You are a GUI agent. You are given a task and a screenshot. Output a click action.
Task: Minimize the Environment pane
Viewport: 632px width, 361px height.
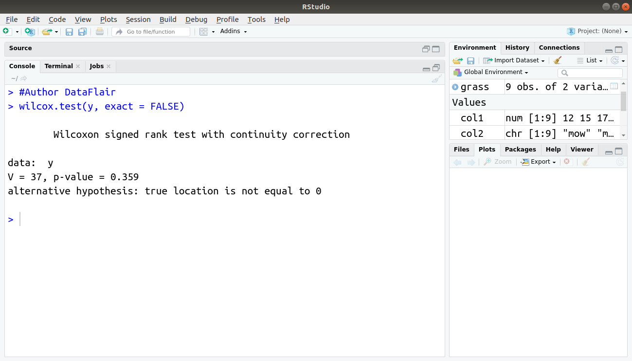click(609, 49)
